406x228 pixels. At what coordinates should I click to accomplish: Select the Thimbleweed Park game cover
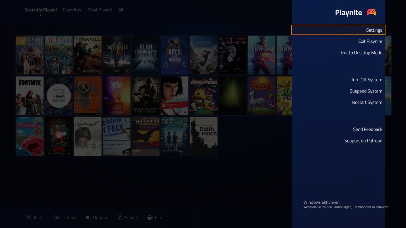coord(175,136)
